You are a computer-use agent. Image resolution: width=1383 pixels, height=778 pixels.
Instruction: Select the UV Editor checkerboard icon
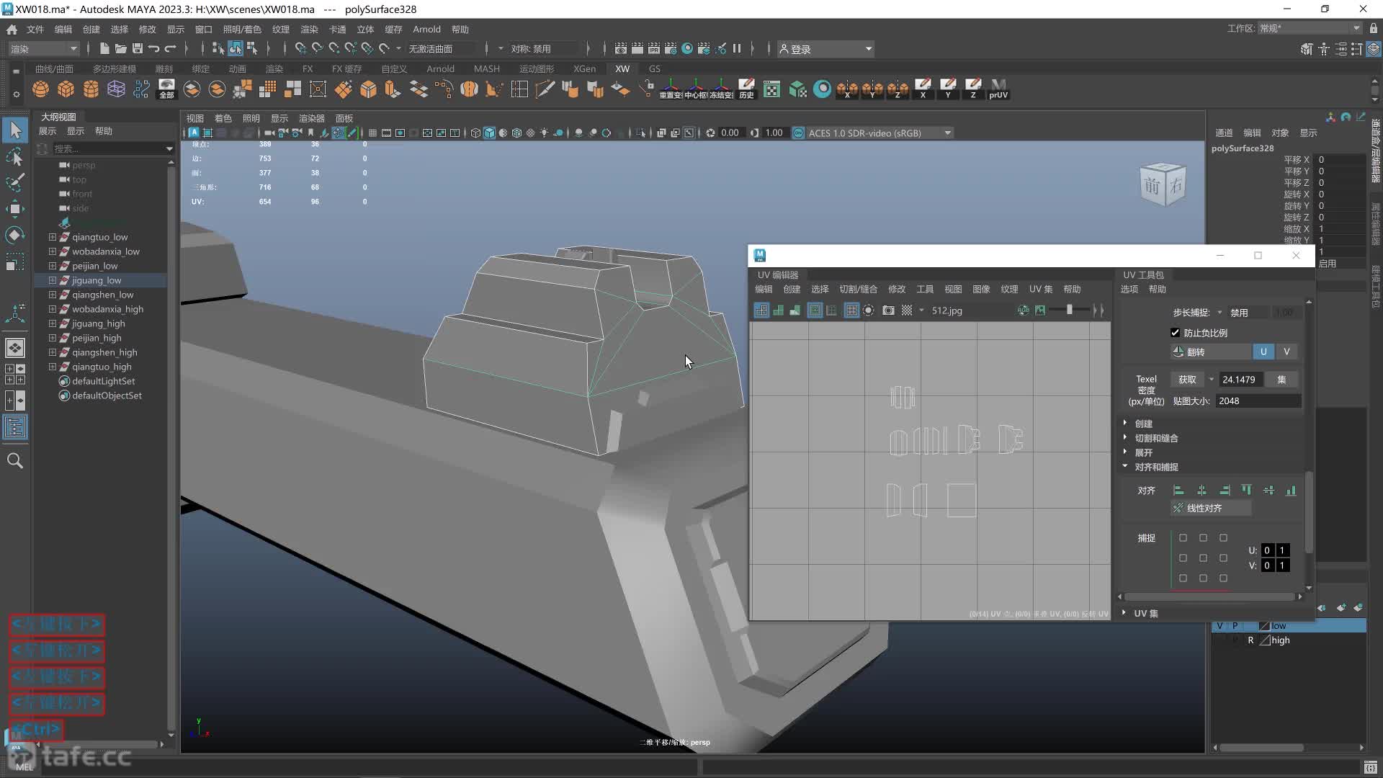click(907, 310)
